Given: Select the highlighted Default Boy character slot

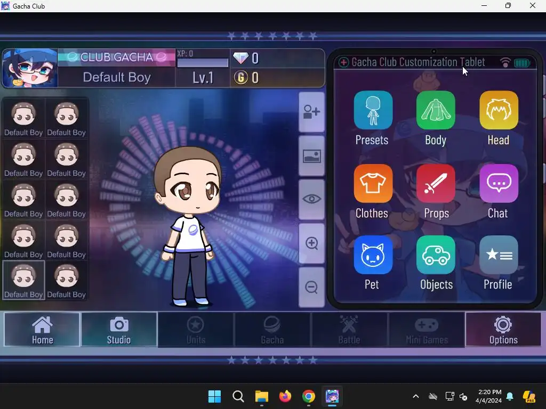Looking at the screenshot, I should pyautogui.click(x=23, y=280).
